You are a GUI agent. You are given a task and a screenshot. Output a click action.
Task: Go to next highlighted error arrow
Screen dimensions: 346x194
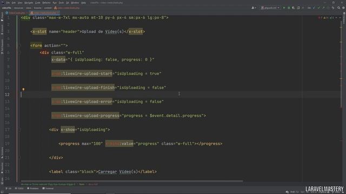[x=340, y=18]
